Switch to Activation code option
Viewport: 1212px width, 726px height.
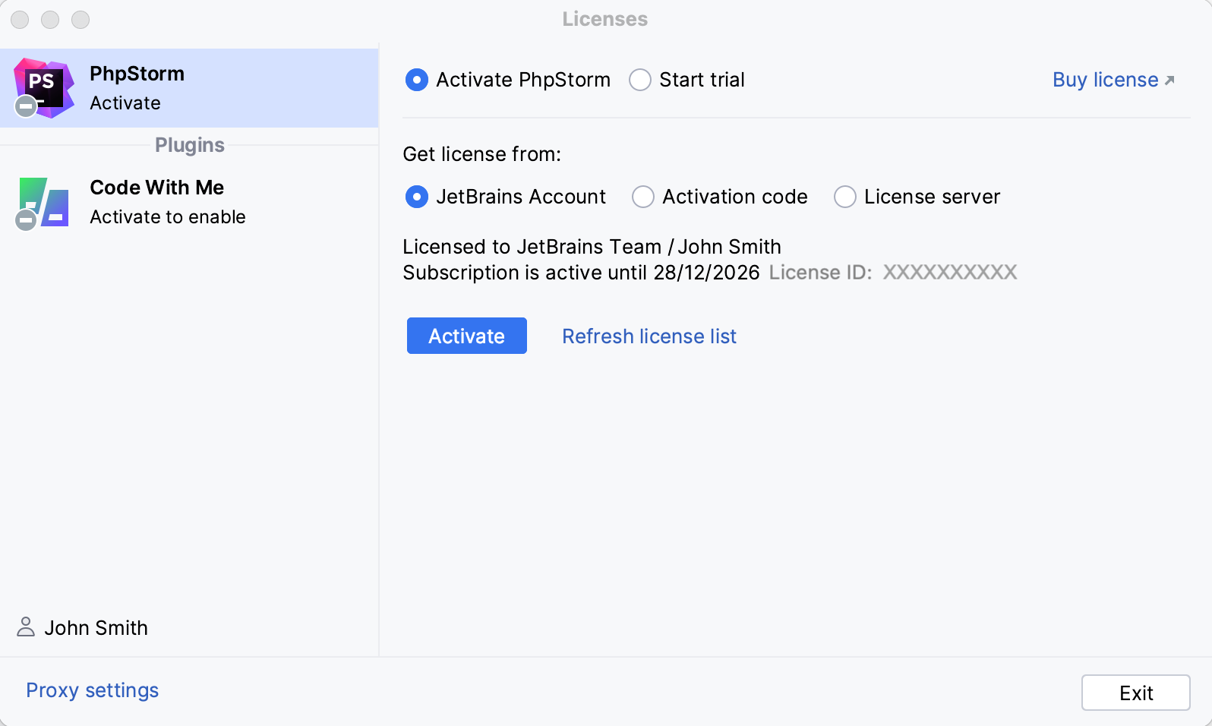(x=643, y=197)
